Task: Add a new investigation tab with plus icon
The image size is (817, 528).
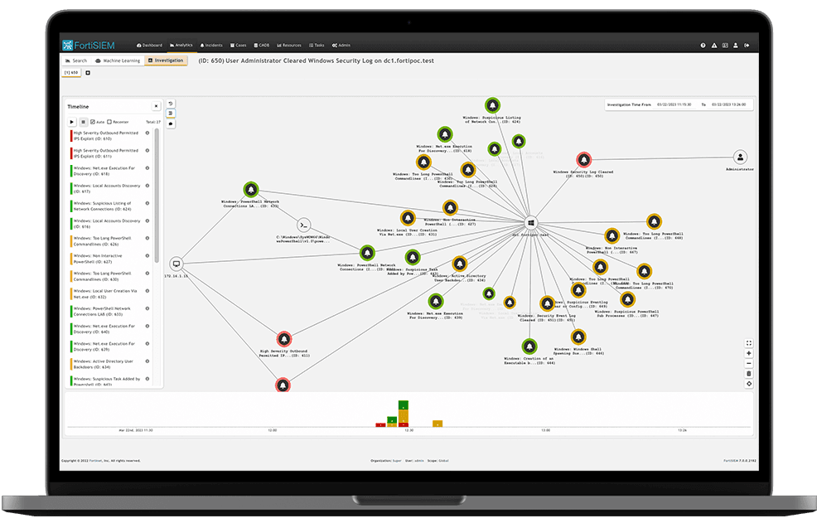Action: (x=88, y=73)
